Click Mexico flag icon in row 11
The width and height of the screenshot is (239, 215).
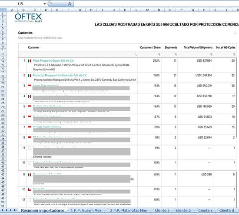click(30, 175)
